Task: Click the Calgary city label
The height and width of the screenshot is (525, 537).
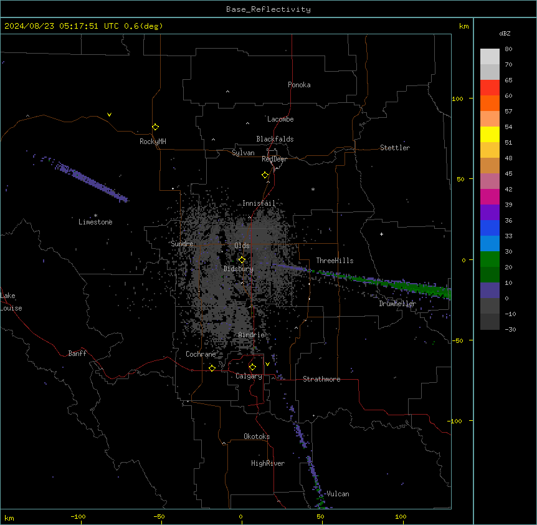Action: (x=249, y=376)
